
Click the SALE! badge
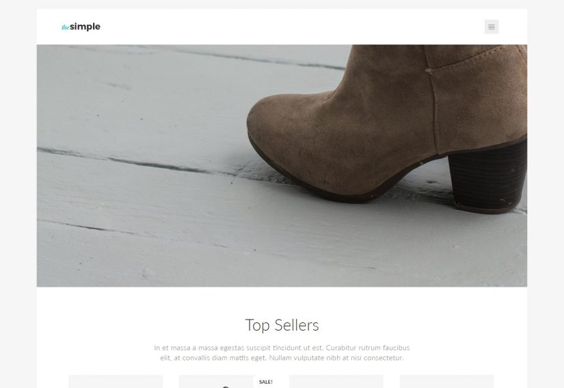pos(265,382)
